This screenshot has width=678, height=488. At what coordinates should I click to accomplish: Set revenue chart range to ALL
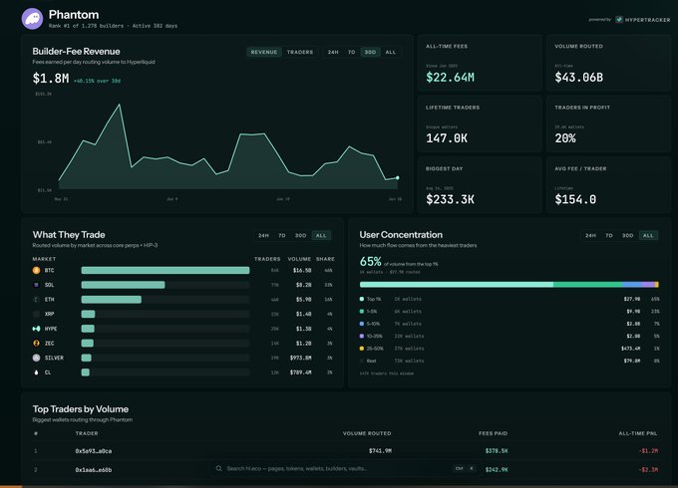[391, 52]
